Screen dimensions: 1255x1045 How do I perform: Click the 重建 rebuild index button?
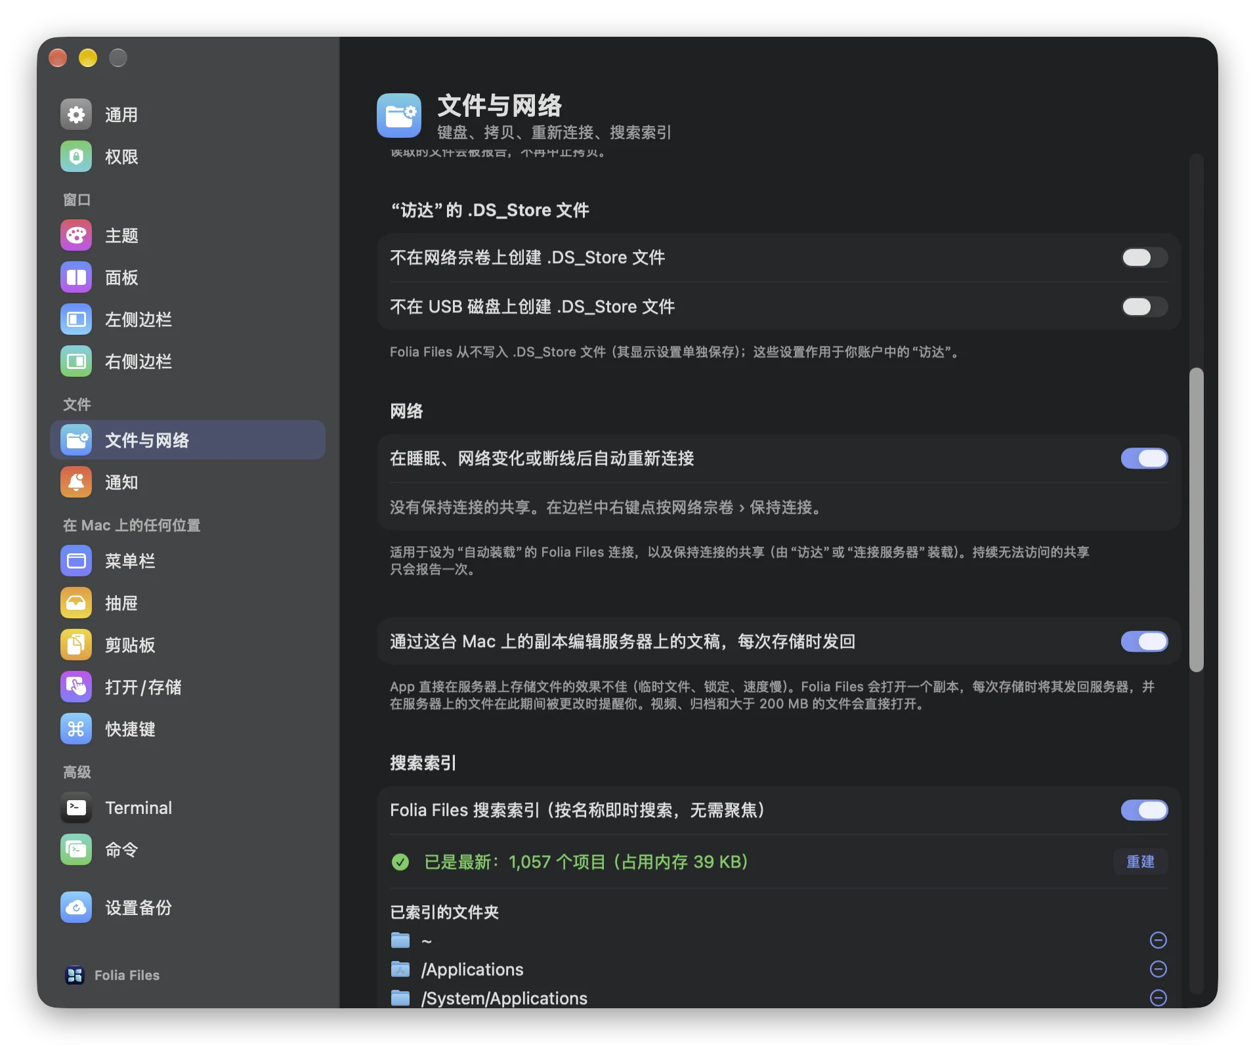tap(1141, 862)
